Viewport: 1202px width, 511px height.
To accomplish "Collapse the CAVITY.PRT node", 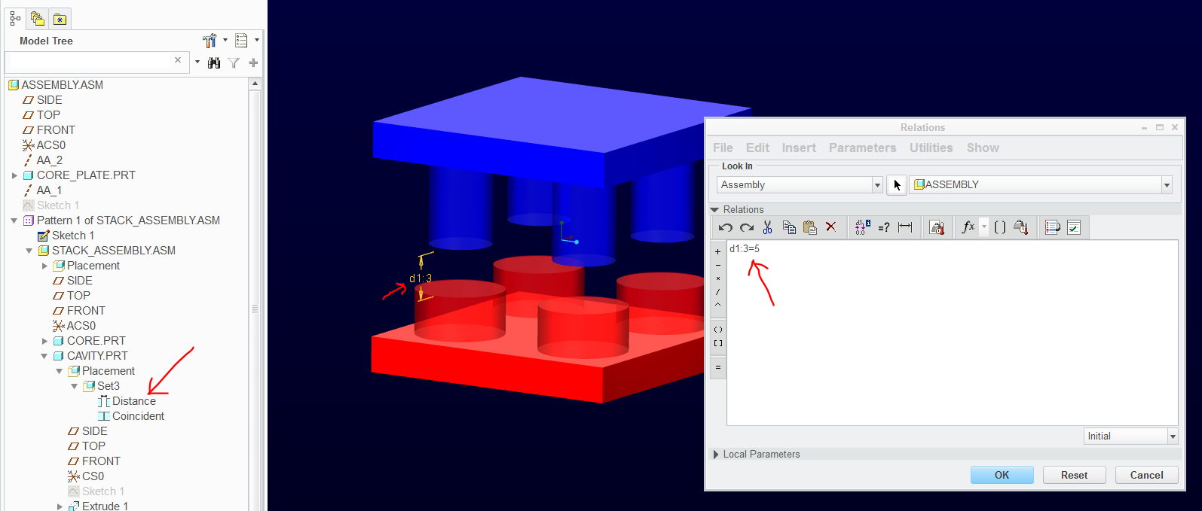I will click(x=44, y=356).
